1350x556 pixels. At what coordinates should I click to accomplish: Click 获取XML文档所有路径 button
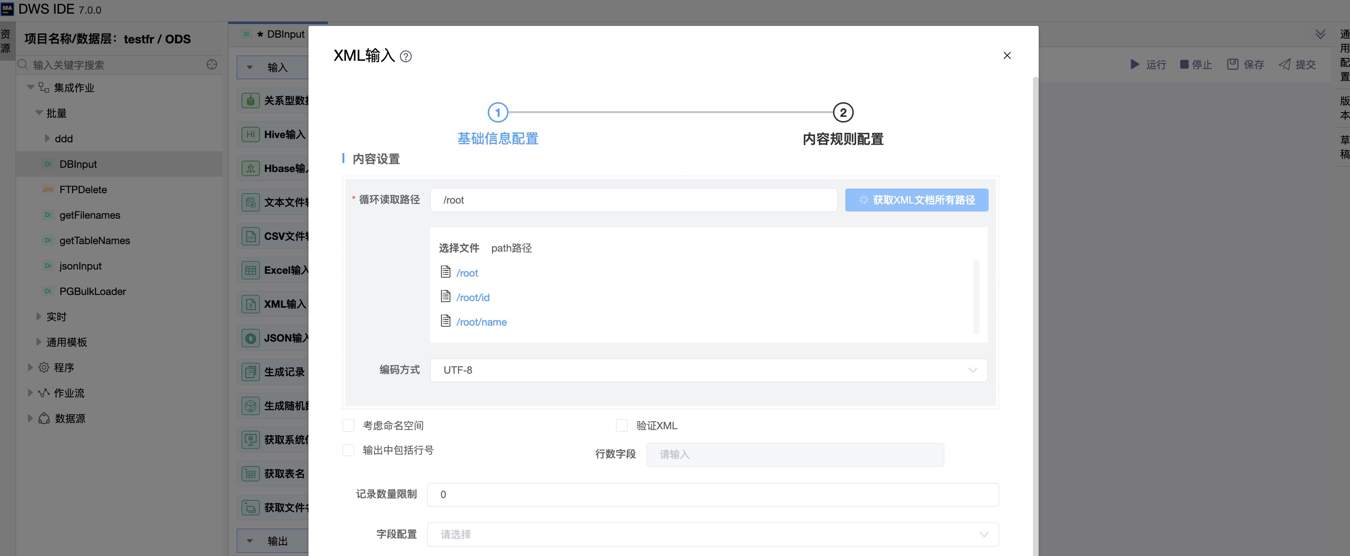[x=916, y=200]
